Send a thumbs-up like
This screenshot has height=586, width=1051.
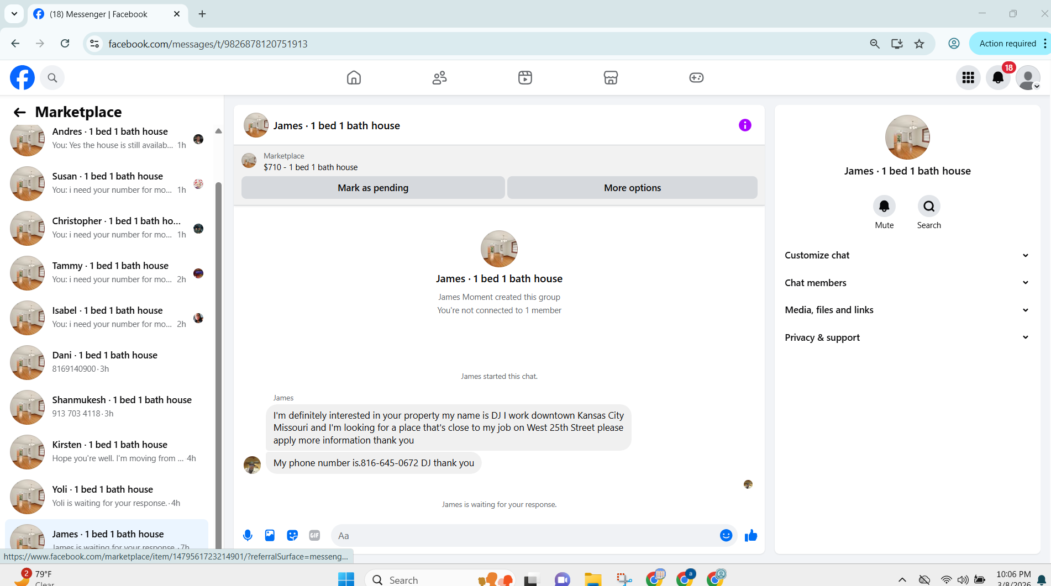751,535
